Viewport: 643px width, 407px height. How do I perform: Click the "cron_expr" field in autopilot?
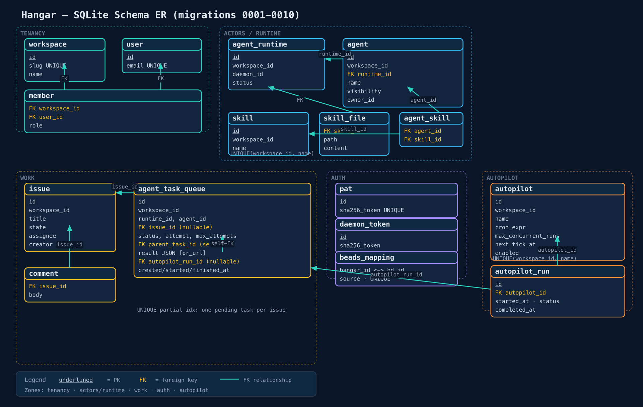click(510, 228)
